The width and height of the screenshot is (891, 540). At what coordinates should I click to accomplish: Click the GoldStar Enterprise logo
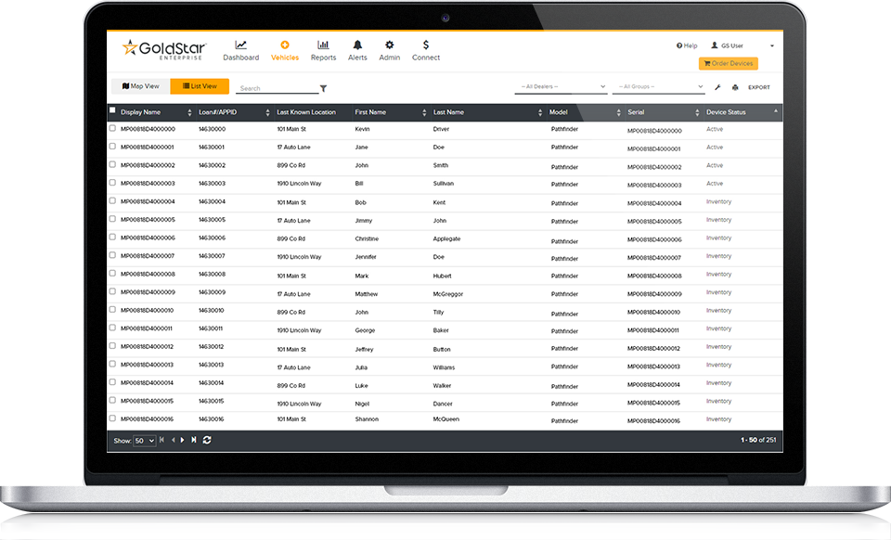(x=163, y=50)
